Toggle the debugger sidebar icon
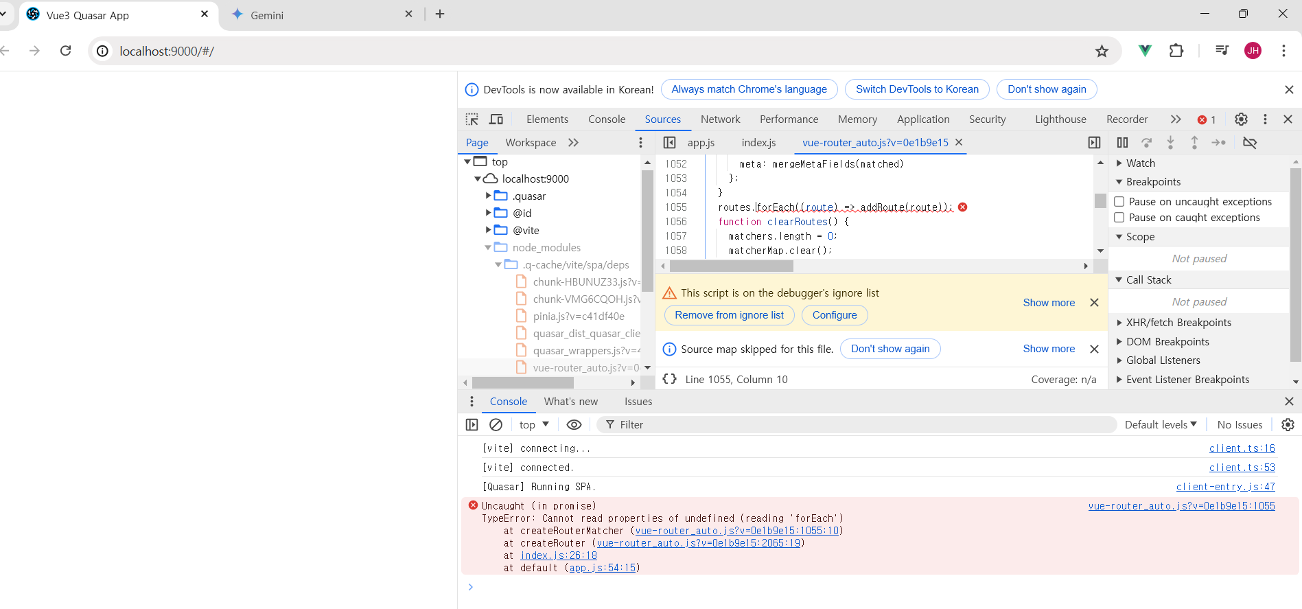This screenshot has height=609, width=1302. coord(1094,143)
